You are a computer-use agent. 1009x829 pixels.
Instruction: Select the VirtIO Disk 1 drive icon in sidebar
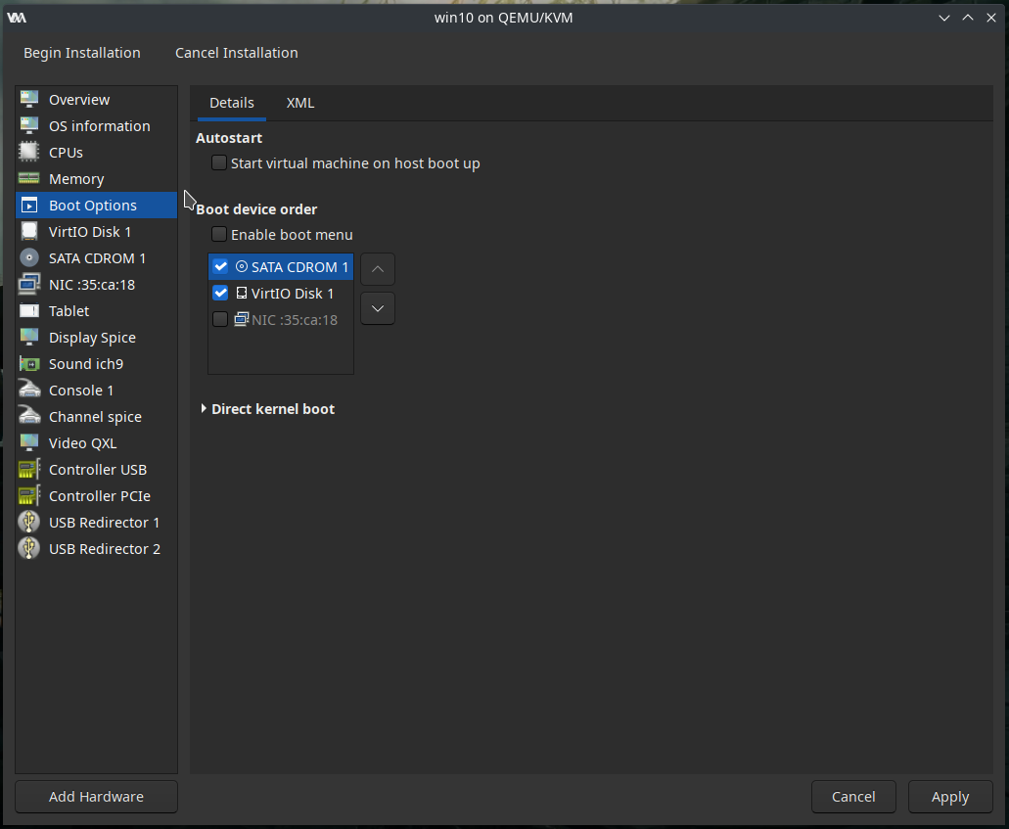click(29, 232)
